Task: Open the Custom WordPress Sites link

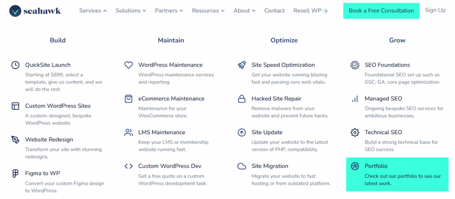Action: 58,106
